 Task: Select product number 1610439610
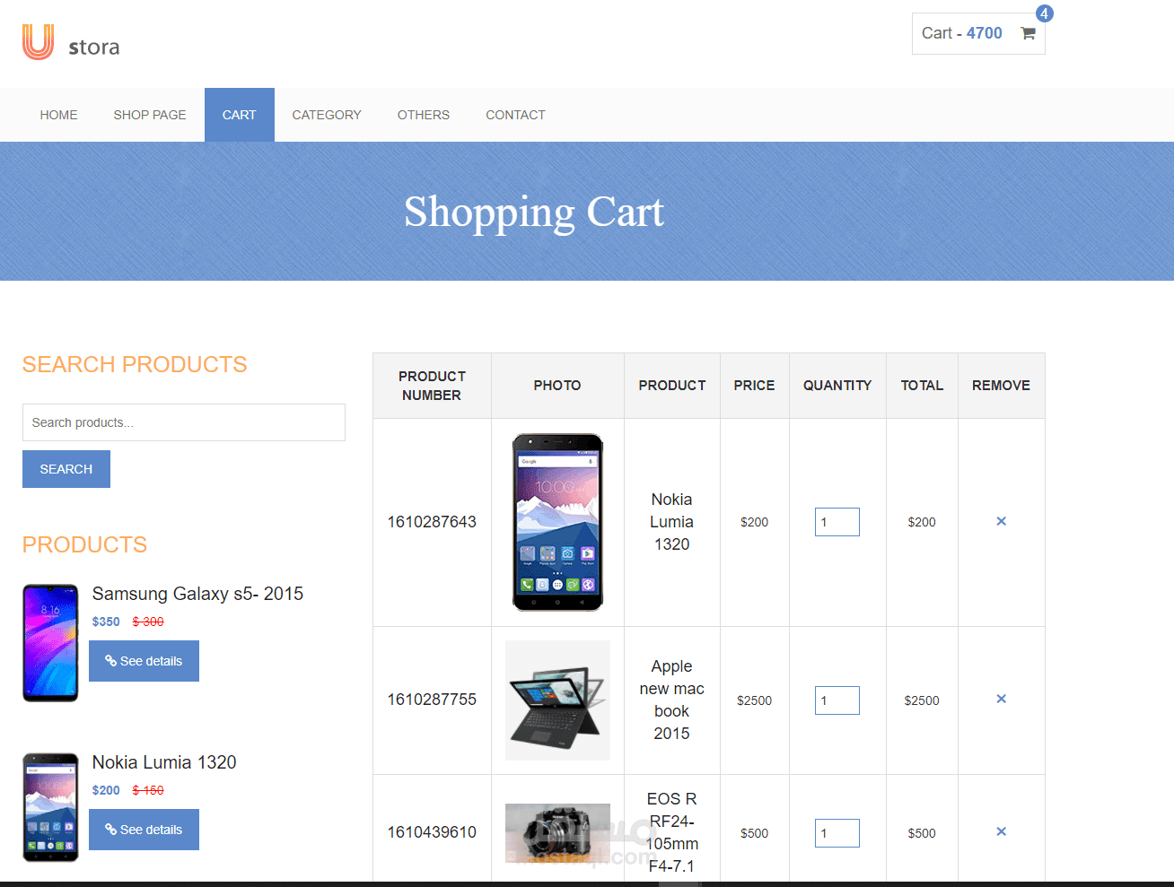tap(432, 832)
